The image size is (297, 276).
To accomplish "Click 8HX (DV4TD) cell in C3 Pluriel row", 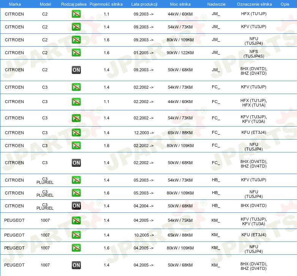I will pos(254,206).
